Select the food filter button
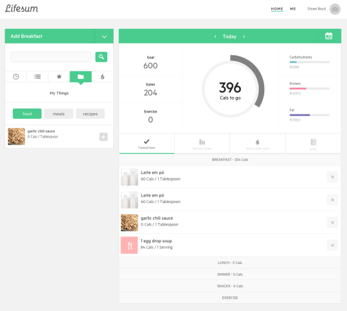This screenshot has height=311, width=347. [27, 114]
